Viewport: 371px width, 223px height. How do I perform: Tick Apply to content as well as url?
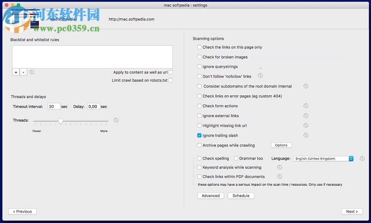[170, 72]
